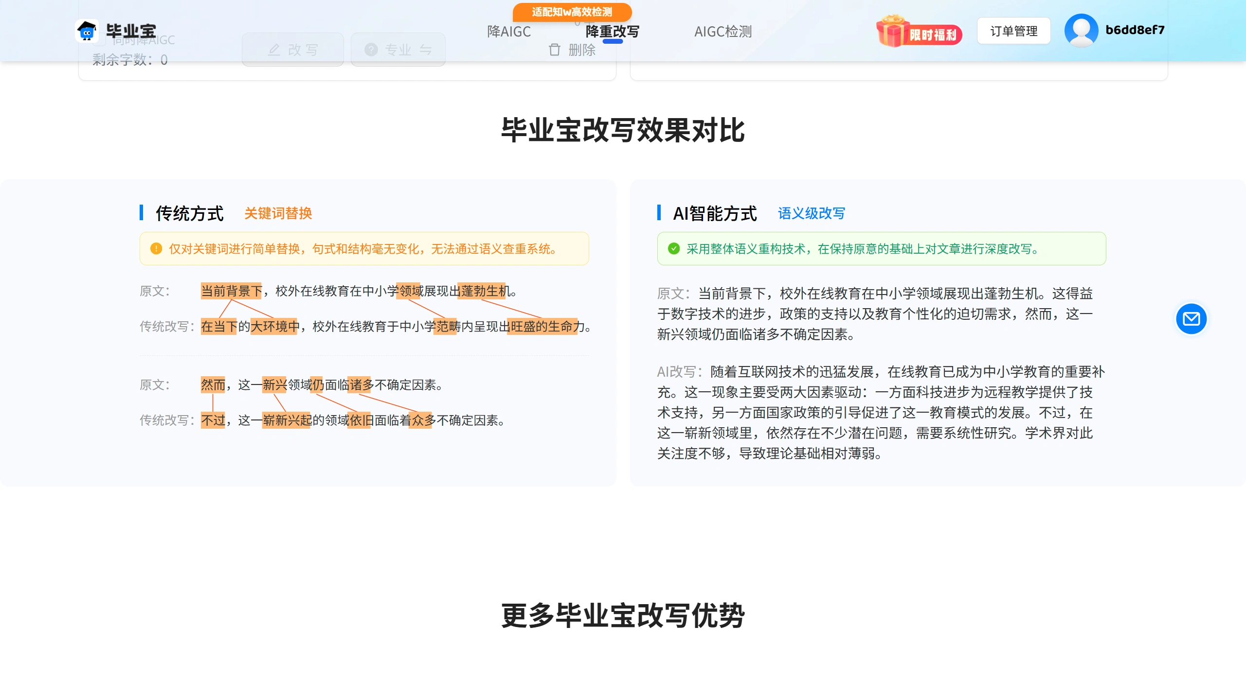Open the AIGC检测 tab
Viewport: 1246px width, 679px height.
[723, 32]
